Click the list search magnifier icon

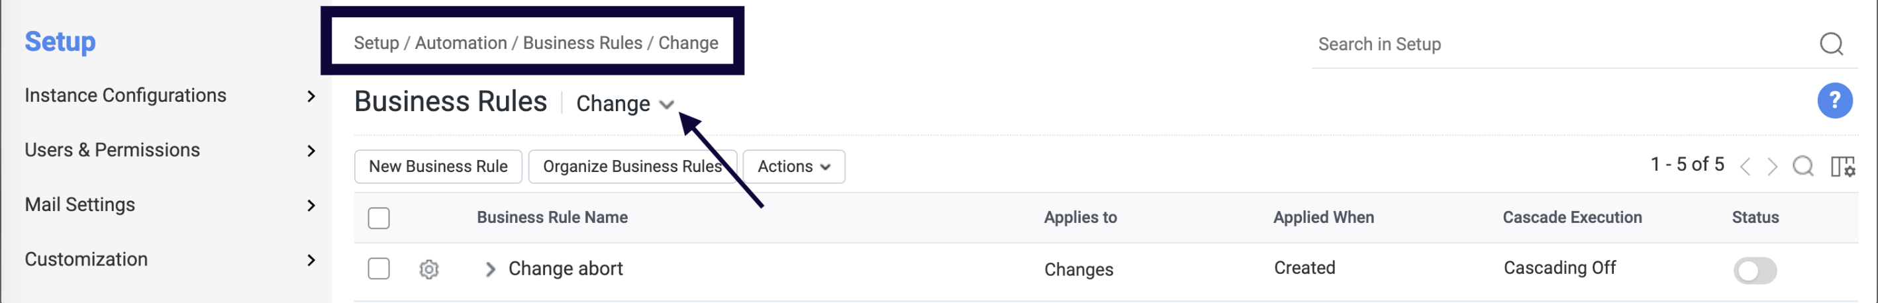1803,167
